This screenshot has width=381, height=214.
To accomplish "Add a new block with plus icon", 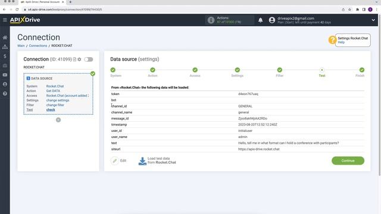I will pos(58,120).
